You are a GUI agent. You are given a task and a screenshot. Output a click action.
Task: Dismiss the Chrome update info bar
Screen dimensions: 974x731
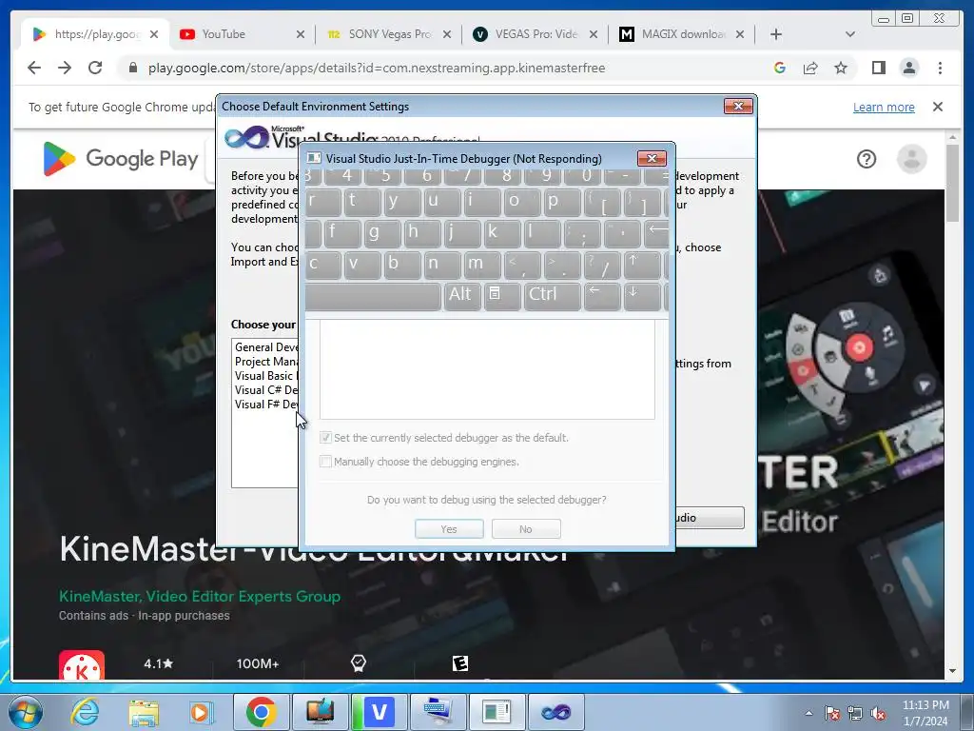point(938,107)
